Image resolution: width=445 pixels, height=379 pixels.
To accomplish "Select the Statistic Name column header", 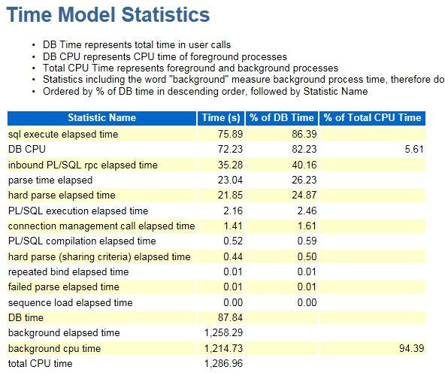I will [x=102, y=118].
